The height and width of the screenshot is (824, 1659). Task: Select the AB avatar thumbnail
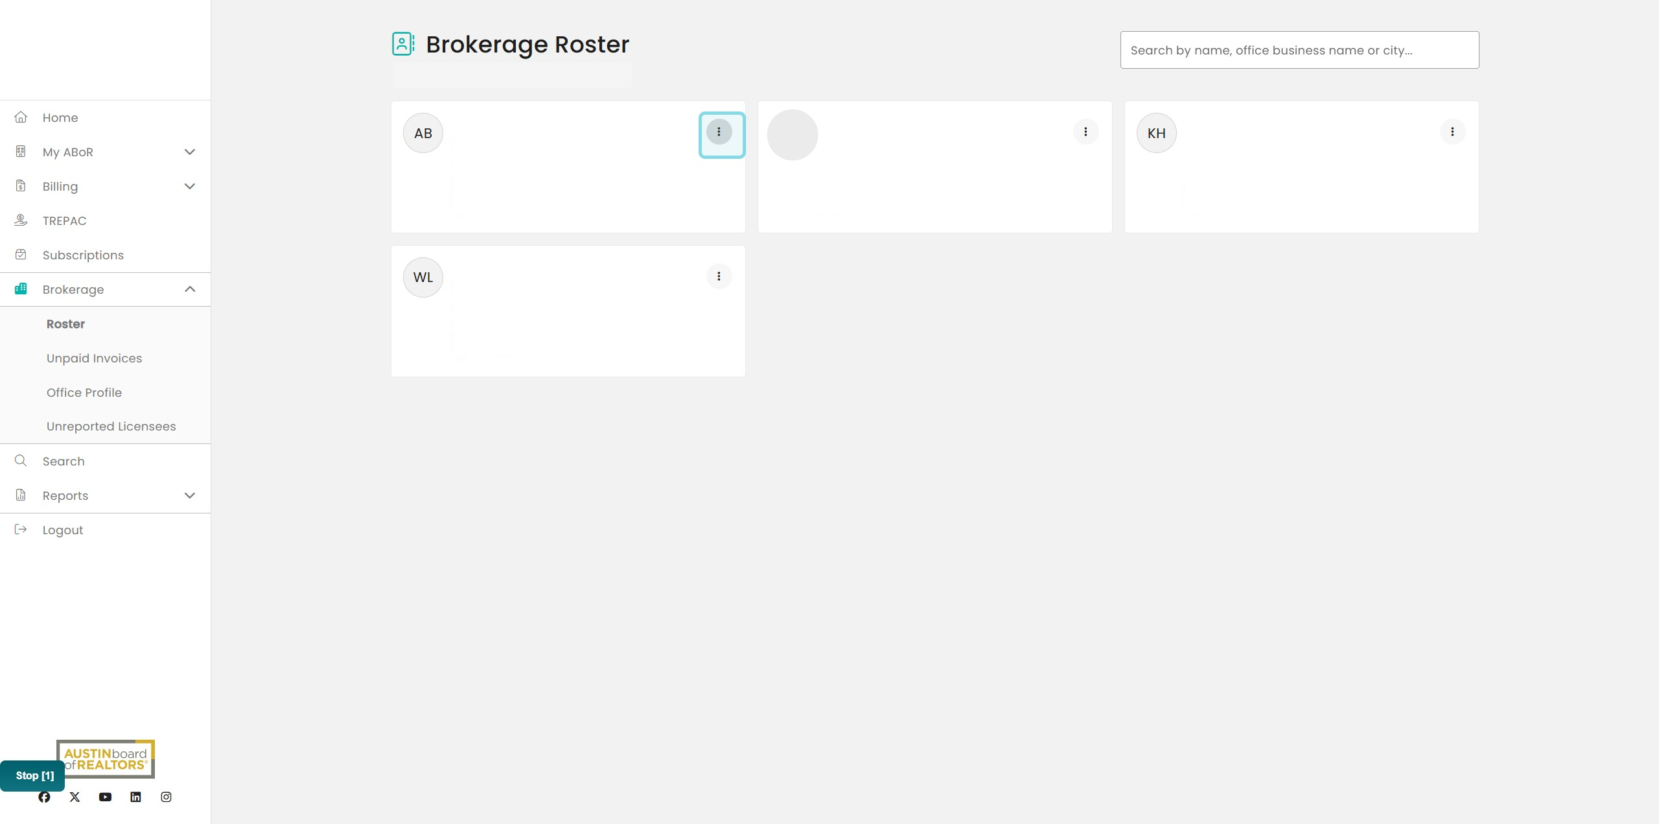coord(423,133)
